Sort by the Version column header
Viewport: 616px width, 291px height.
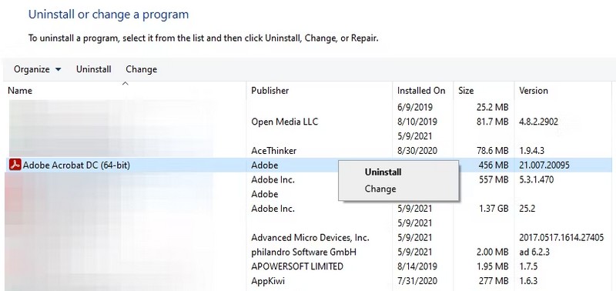(533, 91)
